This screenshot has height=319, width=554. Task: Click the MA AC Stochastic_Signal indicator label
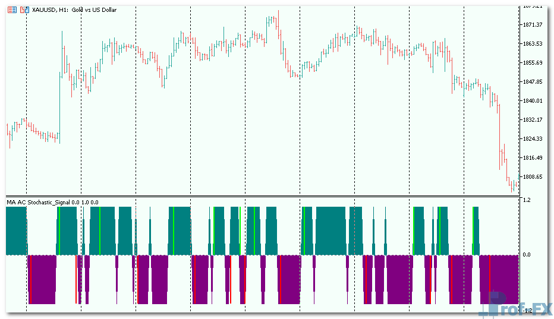click(52, 202)
